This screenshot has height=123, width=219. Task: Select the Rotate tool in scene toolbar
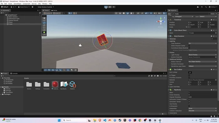[44, 23]
